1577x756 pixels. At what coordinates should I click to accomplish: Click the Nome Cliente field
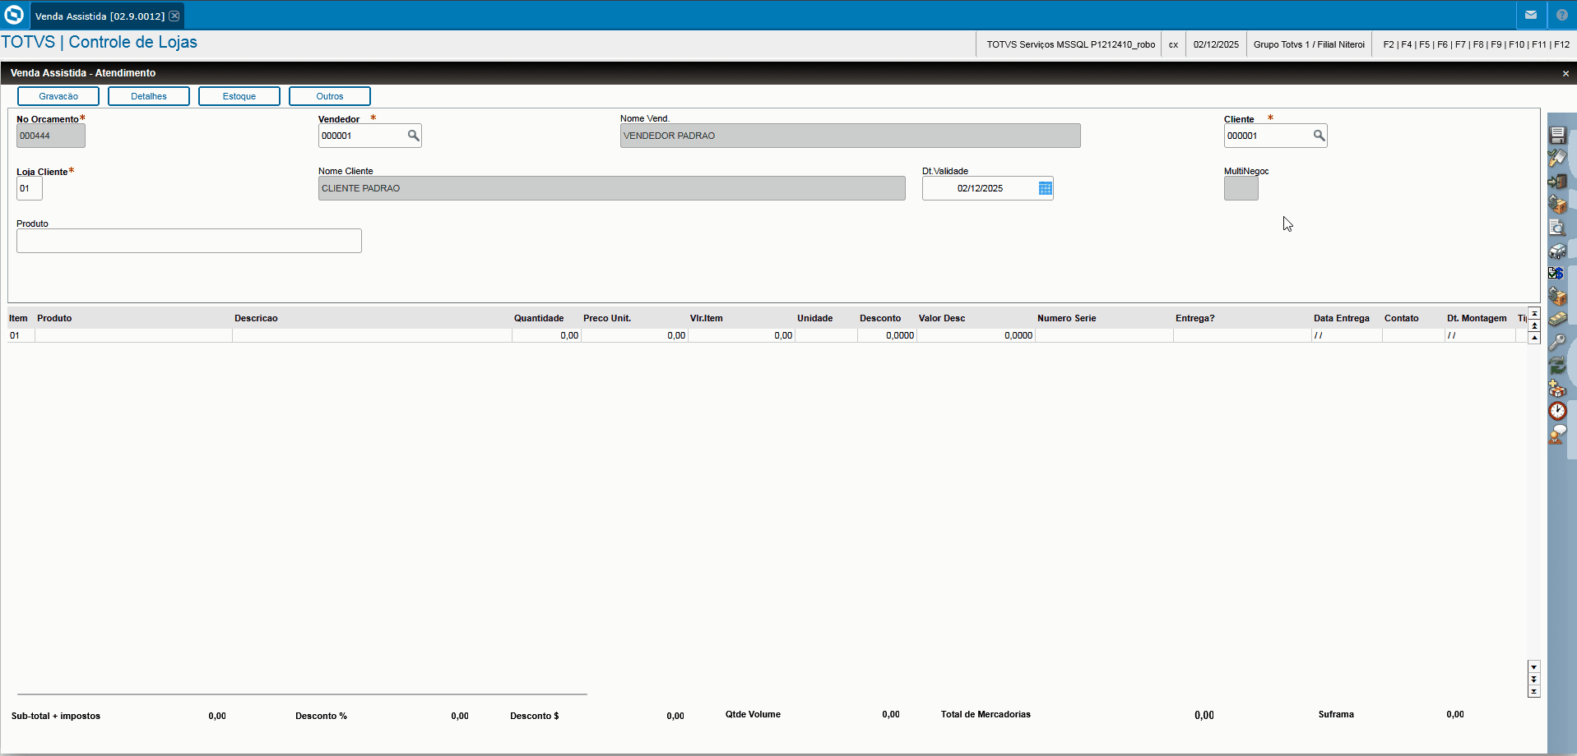612,188
